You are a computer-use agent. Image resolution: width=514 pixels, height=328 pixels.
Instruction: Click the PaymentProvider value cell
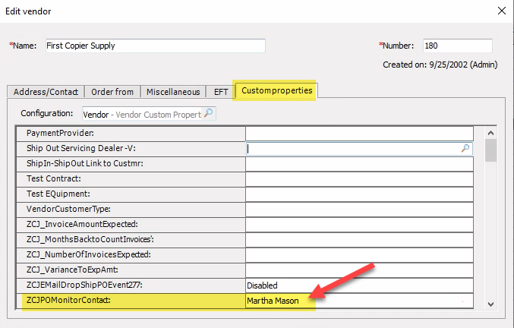click(359, 134)
